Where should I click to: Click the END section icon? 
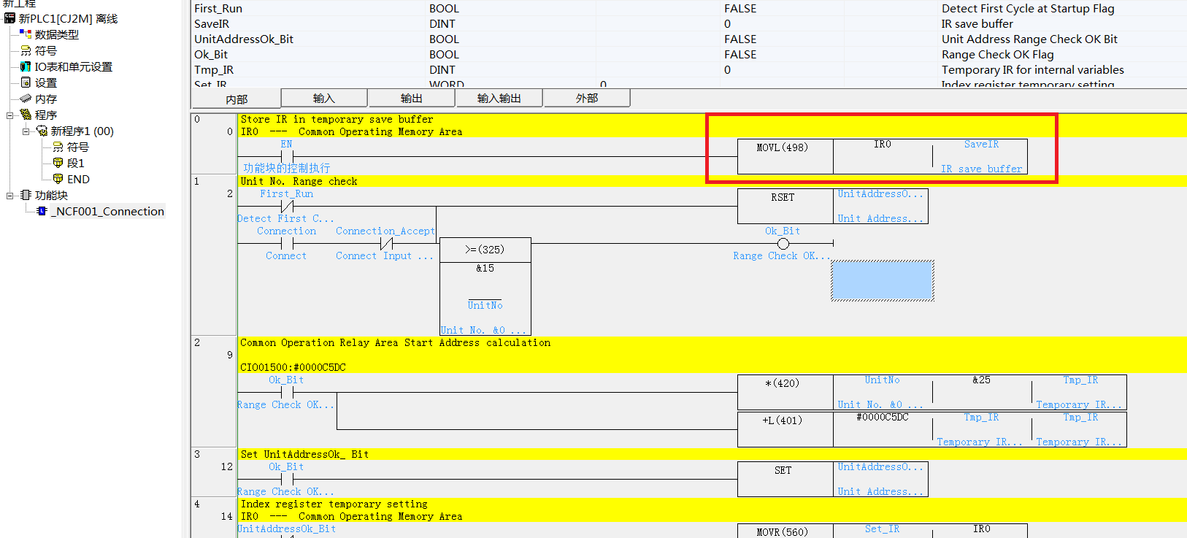coord(58,179)
